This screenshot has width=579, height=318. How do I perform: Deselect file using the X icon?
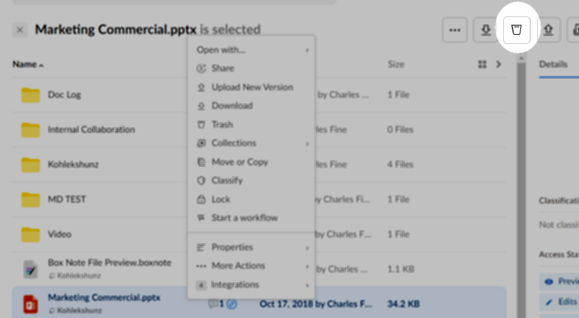pos(20,30)
